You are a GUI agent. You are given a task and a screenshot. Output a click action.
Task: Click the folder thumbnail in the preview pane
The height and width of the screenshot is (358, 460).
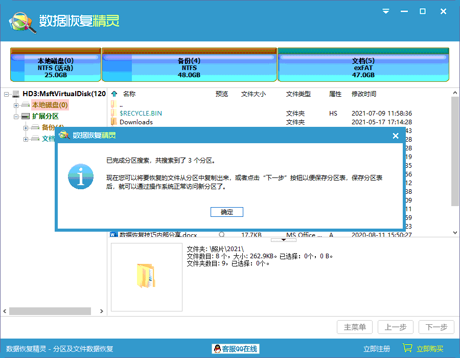[x=146, y=277]
